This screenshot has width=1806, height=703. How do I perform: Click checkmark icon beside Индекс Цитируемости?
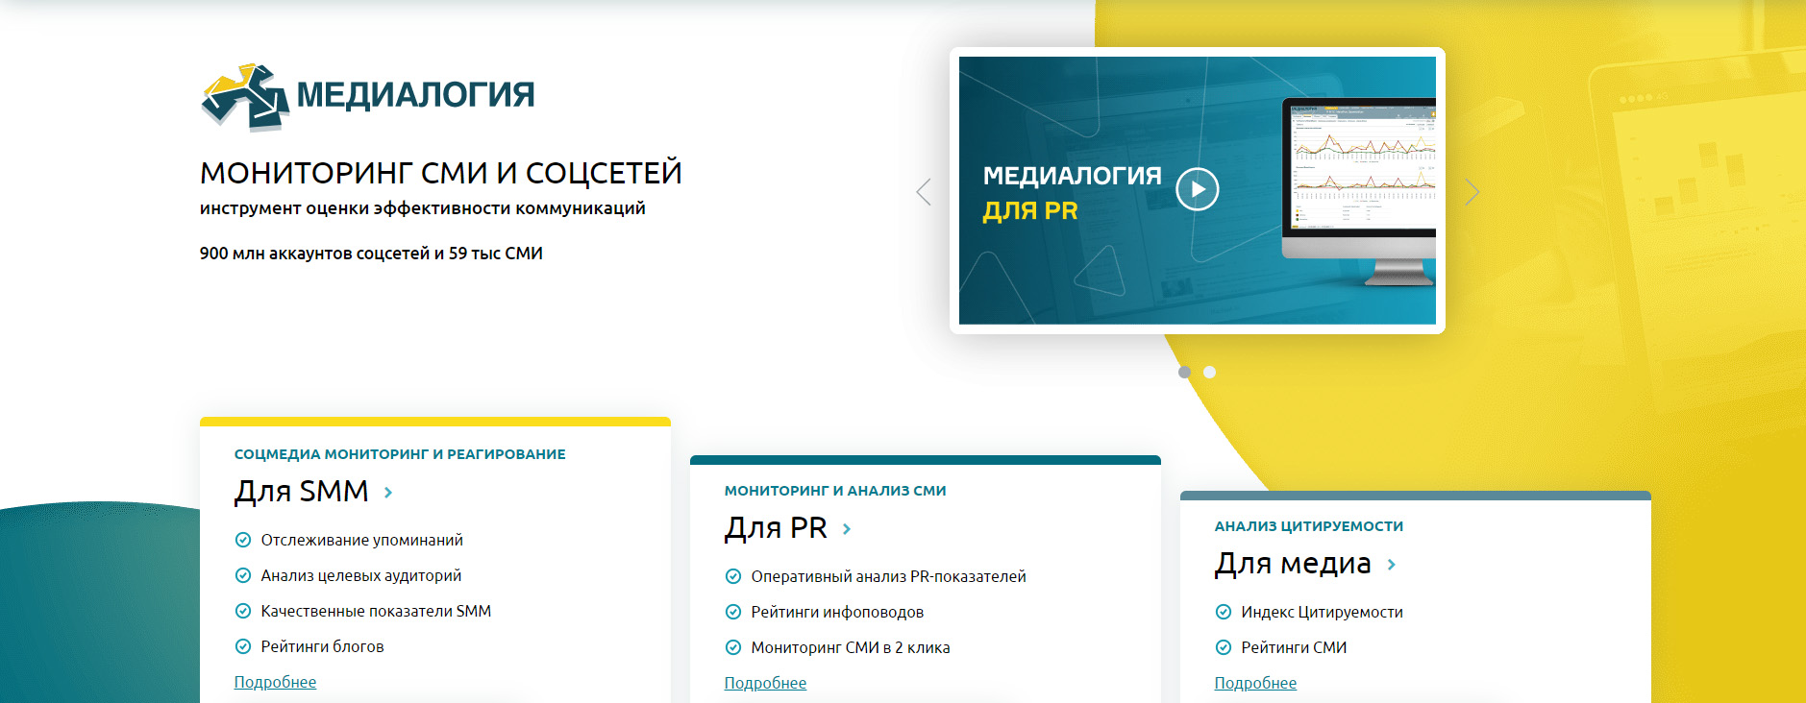[1224, 612]
